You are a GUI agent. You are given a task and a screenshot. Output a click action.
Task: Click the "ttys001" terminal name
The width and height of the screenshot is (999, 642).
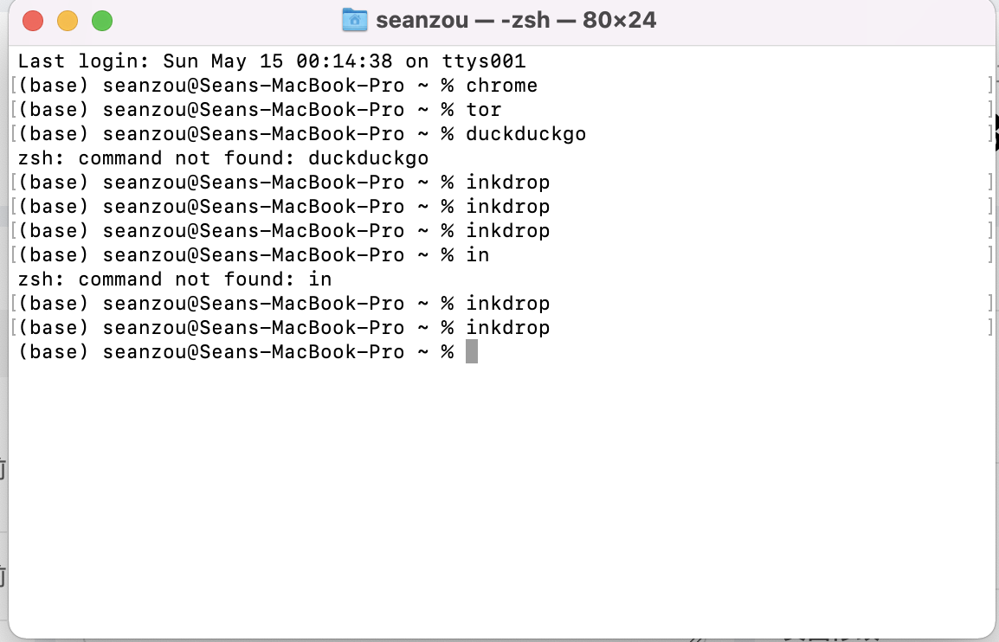484,61
